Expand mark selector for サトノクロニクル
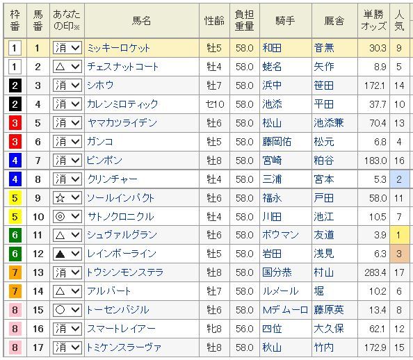Image resolution: width=413 pixels, height=360 pixels. tap(67, 216)
